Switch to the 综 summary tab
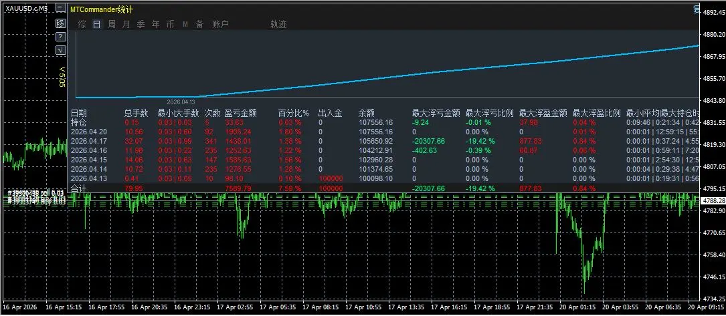This screenshot has width=726, height=316. 82,25
